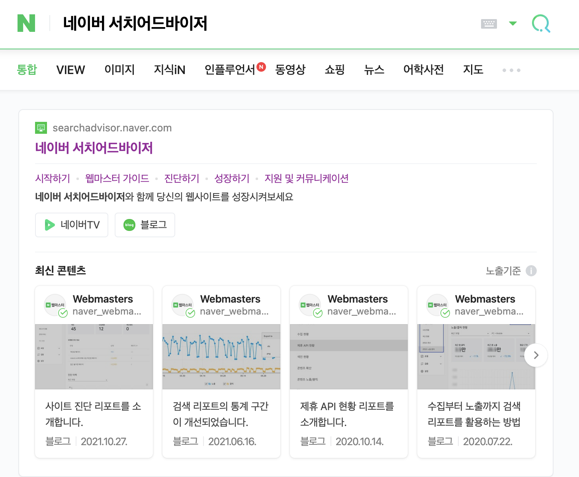The image size is (579, 477).
Task: Open Webmasters profile name on 2020.07.22 card
Action: 485,299
